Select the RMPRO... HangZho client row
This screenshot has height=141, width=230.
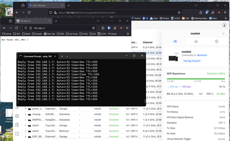(93, 120)
